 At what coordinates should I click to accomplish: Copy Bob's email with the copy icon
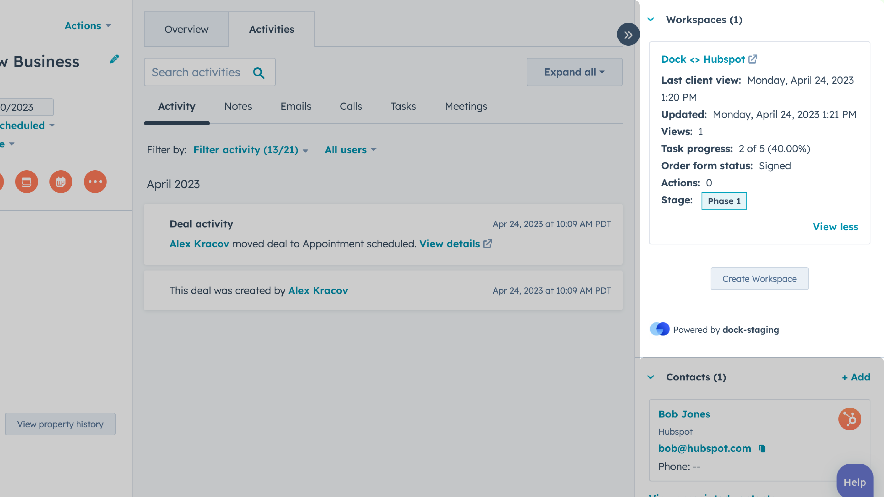pyautogui.click(x=762, y=448)
